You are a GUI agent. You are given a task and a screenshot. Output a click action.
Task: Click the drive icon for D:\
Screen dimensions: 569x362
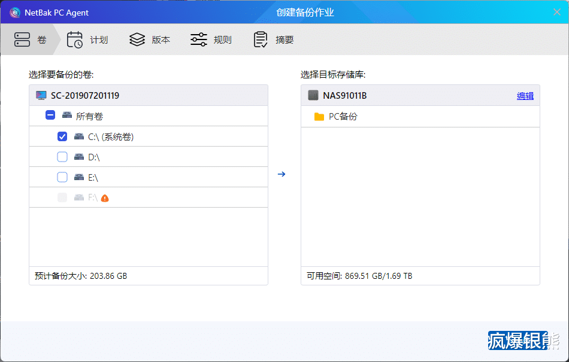(x=78, y=157)
